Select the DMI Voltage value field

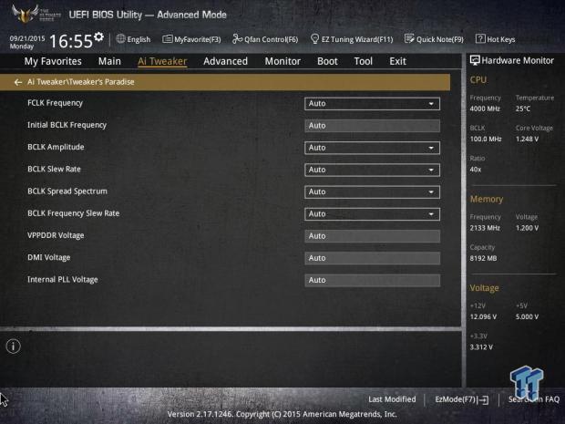372,258
